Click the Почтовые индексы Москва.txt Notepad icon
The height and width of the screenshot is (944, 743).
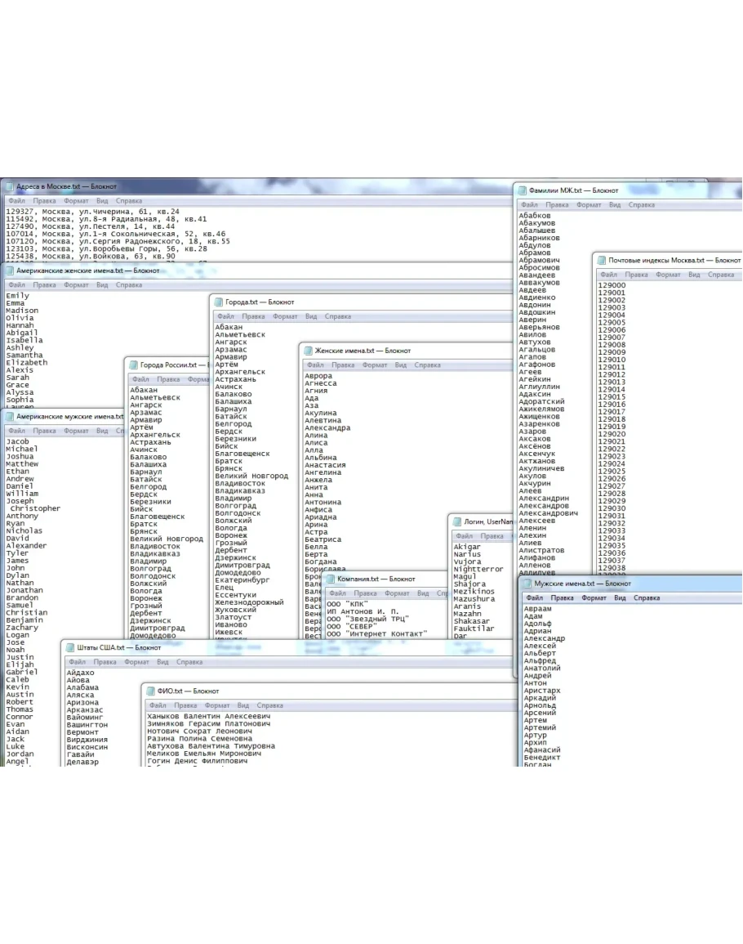tap(602, 261)
